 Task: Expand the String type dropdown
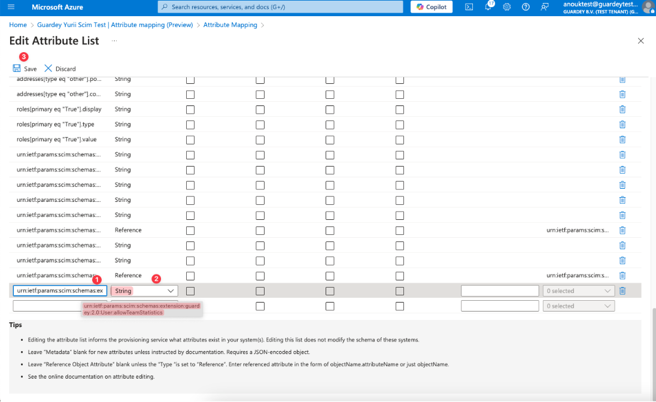point(144,291)
